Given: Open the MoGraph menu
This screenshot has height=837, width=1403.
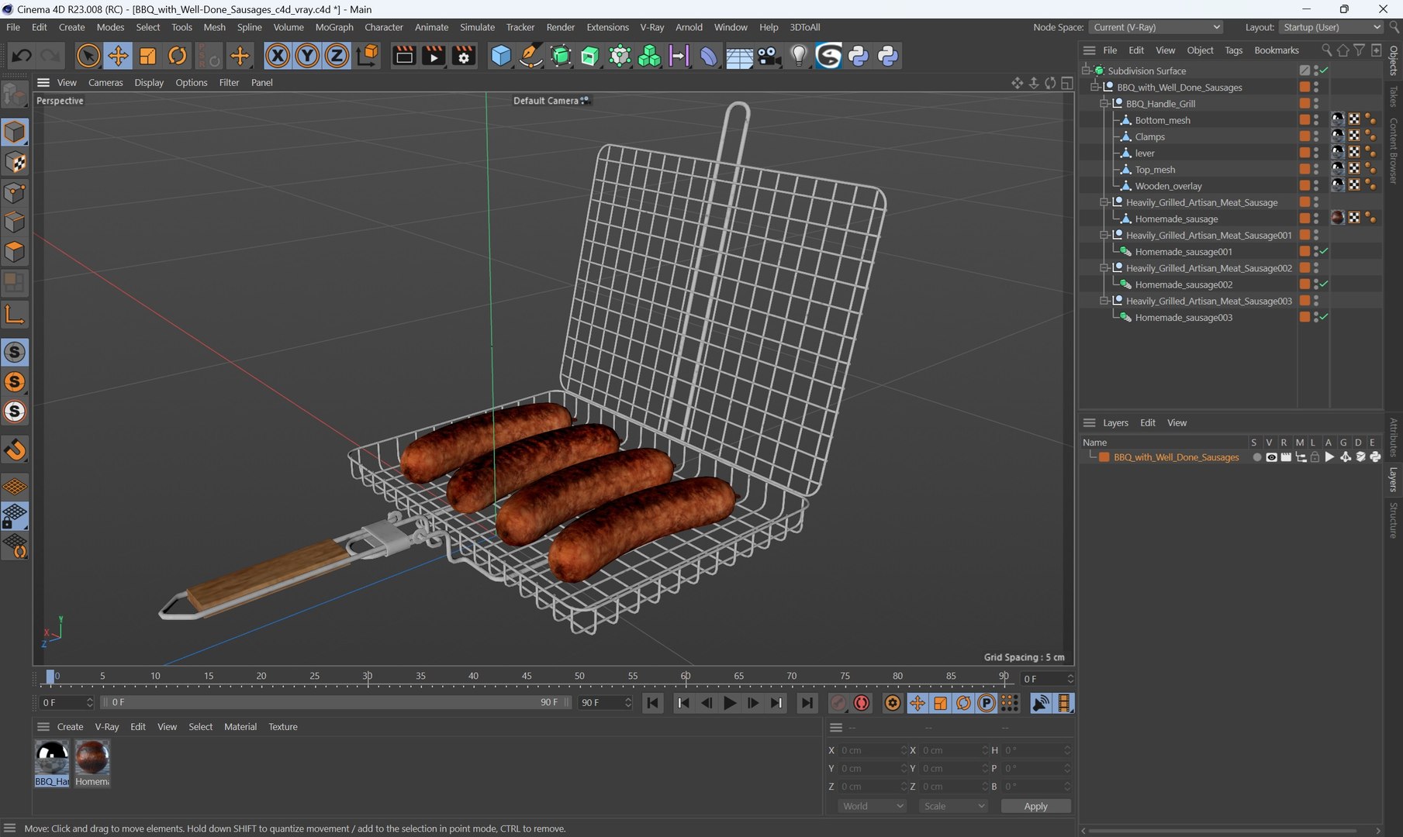Looking at the screenshot, I should [334, 27].
